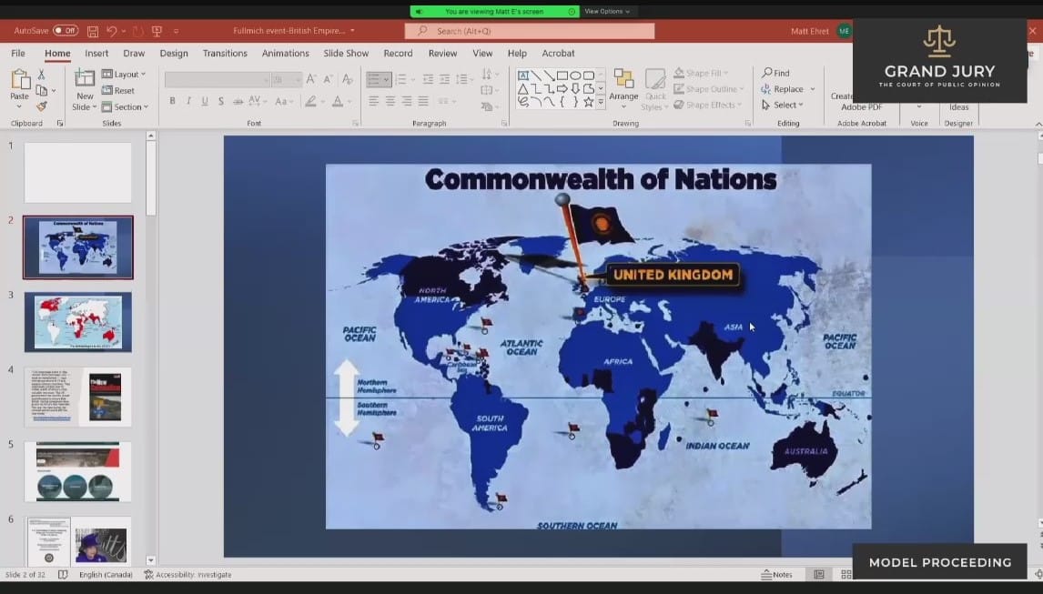Viewport: 1043px width, 594px height.
Task: Toggle the AutoSave switch
Action: pos(66,31)
